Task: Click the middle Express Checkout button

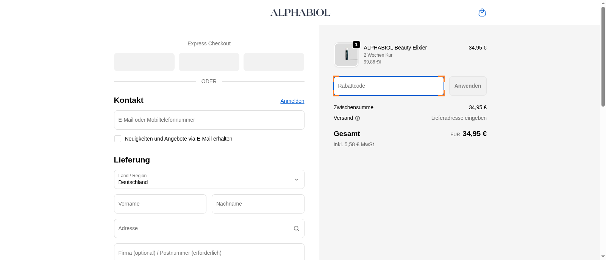Action: click(209, 62)
